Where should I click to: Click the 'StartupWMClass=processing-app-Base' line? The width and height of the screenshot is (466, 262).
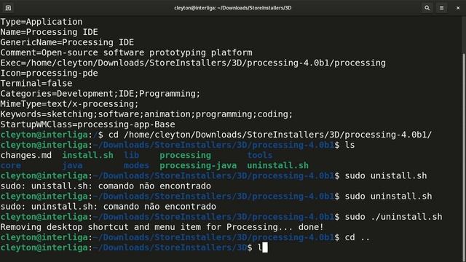(87, 124)
